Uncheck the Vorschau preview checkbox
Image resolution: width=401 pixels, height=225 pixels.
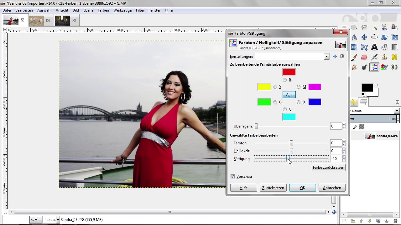(x=232, y=177)
